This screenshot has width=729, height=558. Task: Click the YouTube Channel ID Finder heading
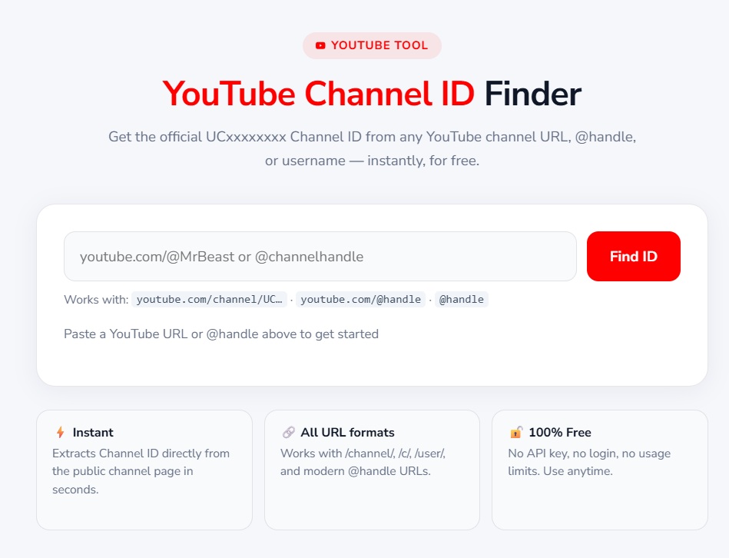(x=372, y=94)
